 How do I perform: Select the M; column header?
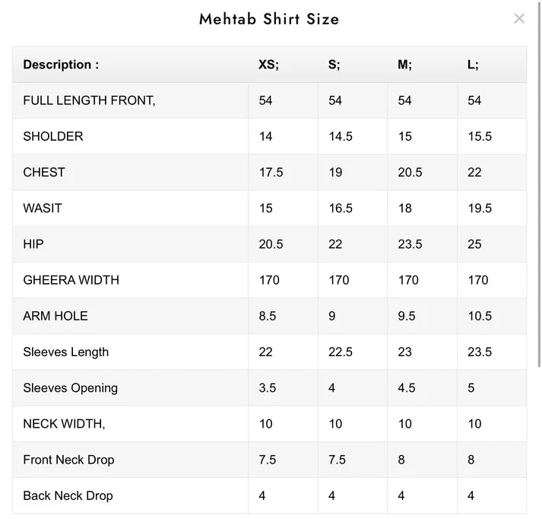click(404, 65)
